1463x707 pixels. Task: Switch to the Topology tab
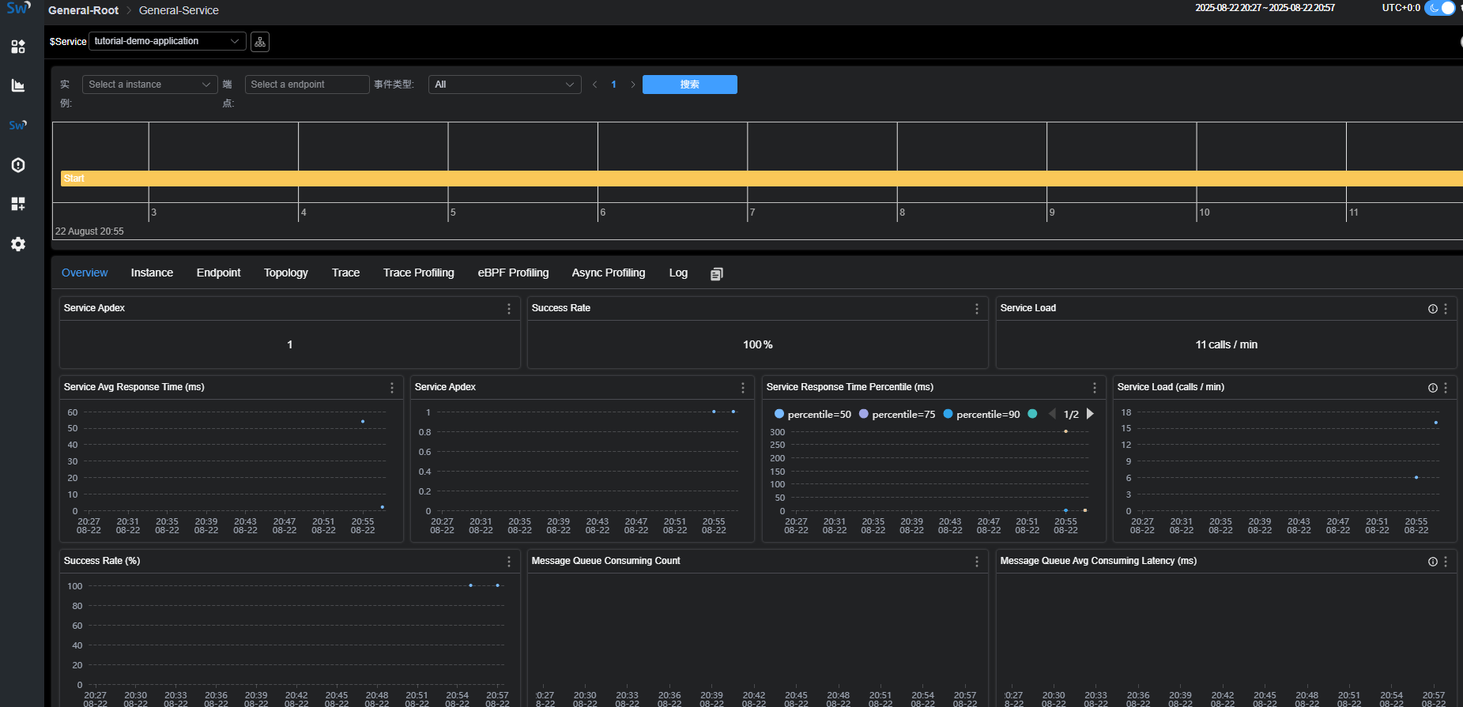[x=285, y=273]
